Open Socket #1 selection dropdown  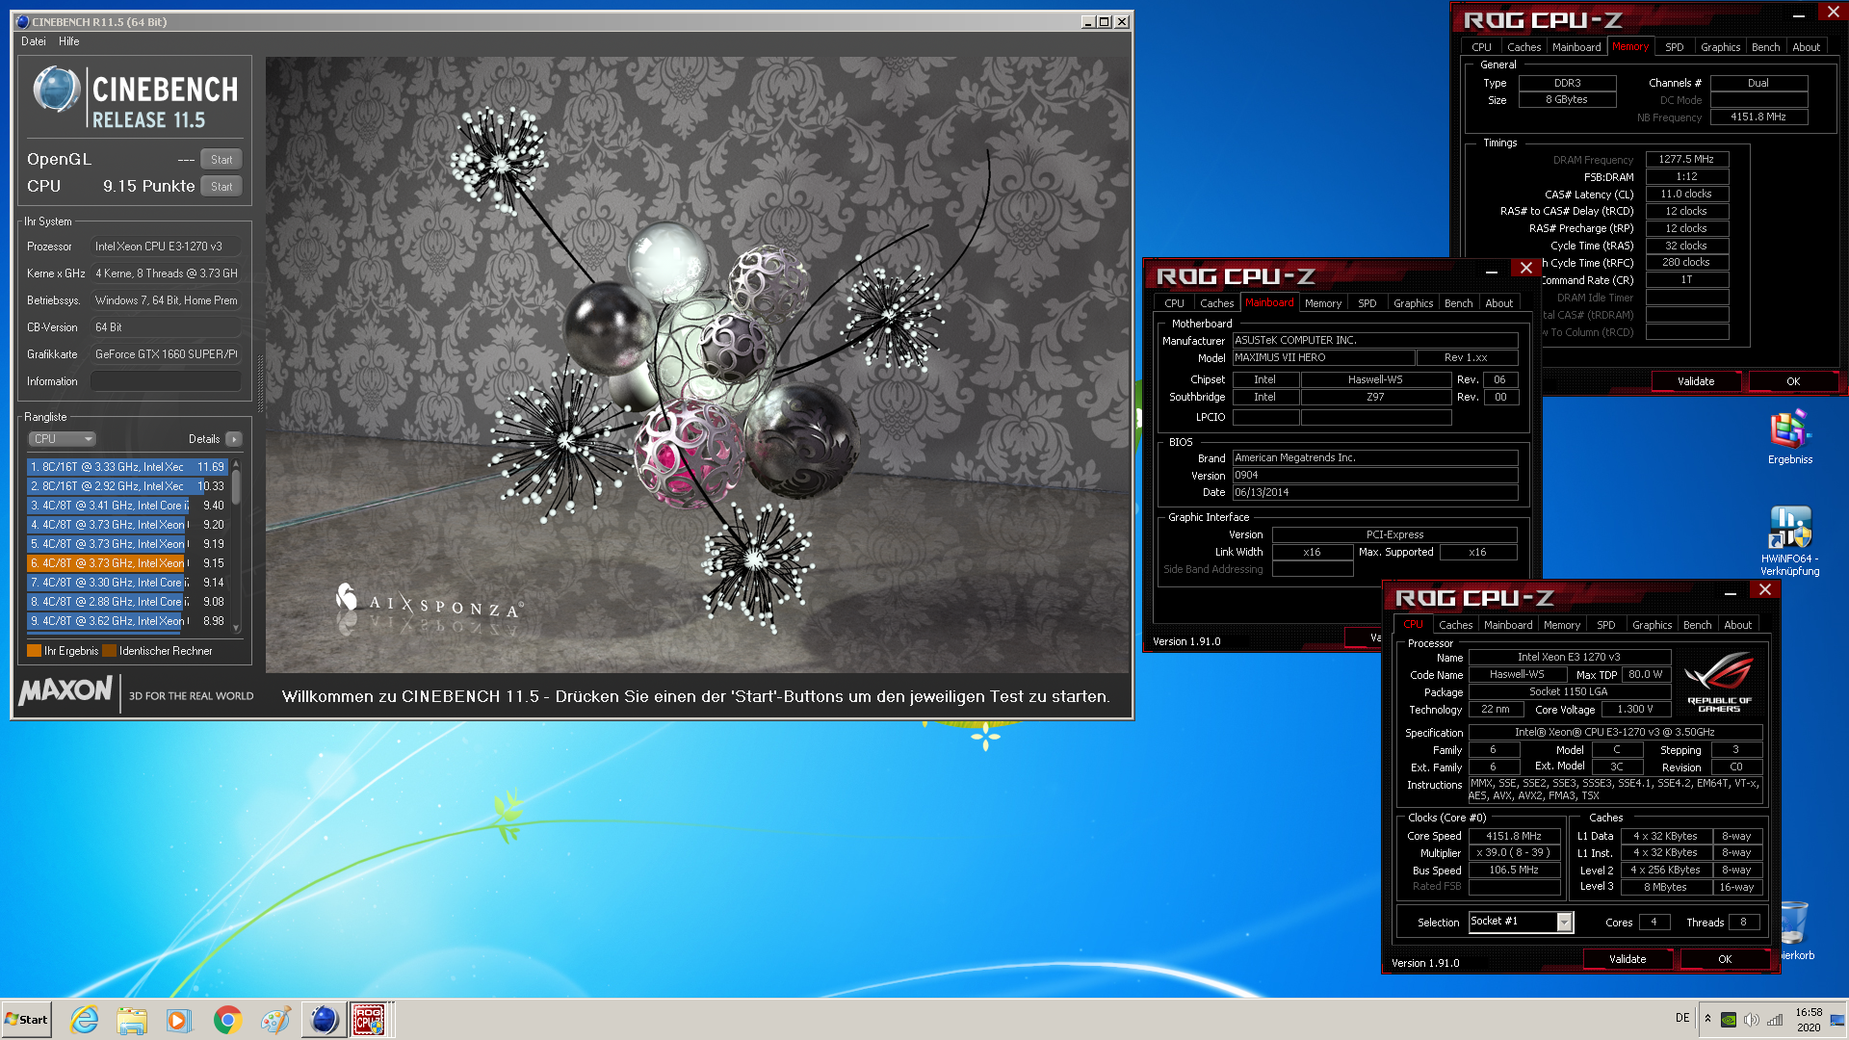(1521, 922)
